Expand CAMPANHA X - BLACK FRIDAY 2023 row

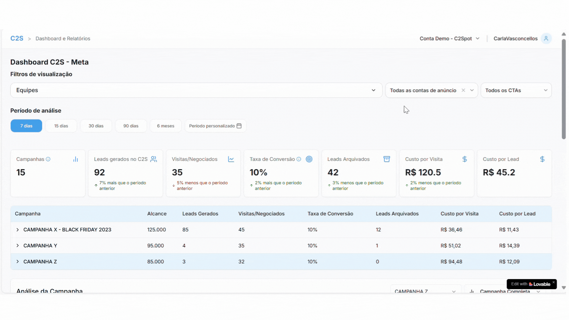click(18, 230)
